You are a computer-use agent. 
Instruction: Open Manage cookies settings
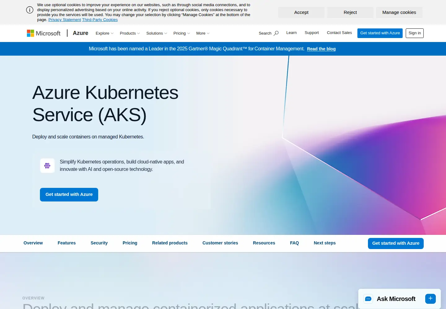tap(399, 12)
